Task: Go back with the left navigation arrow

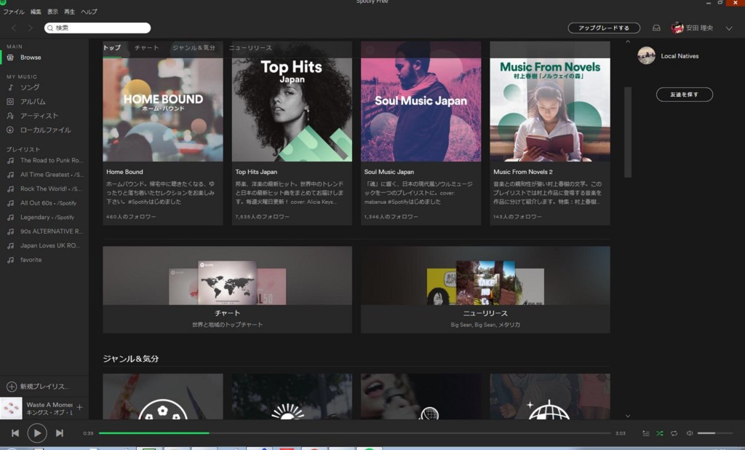Action: pyautogui.click(x=14, y=28)
